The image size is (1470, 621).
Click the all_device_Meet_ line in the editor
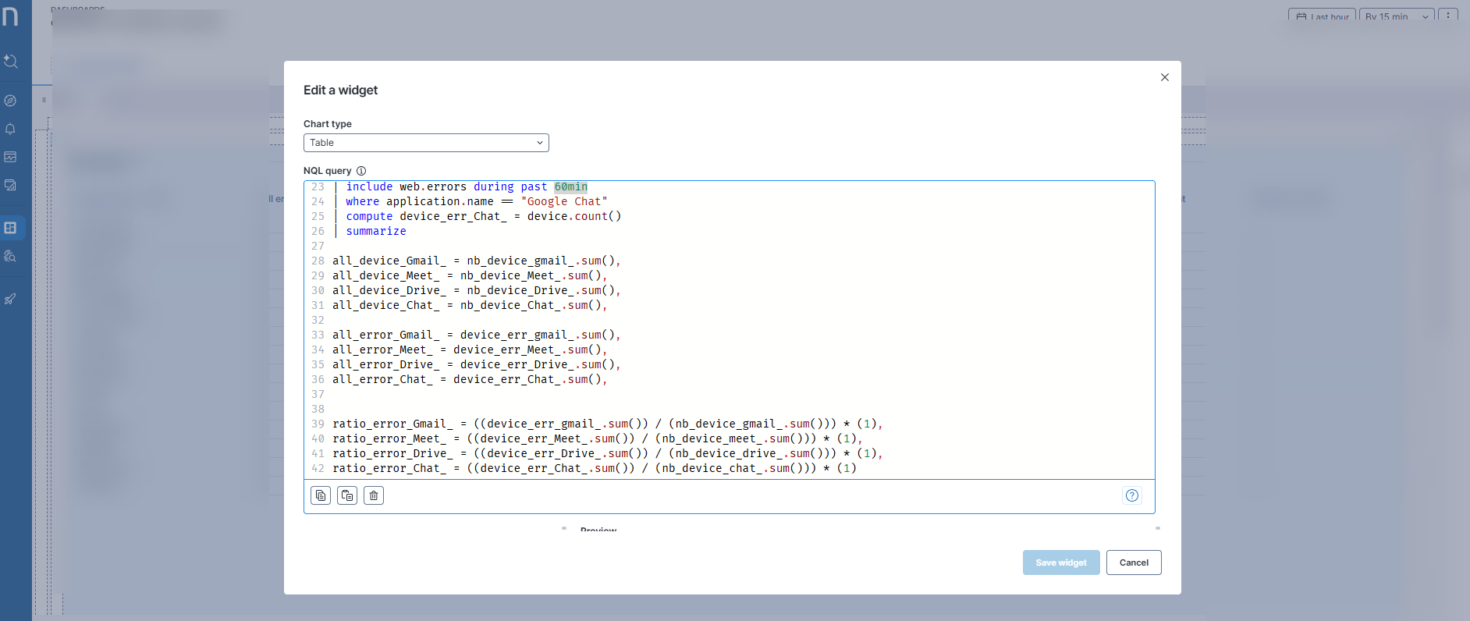coord(470,275)
